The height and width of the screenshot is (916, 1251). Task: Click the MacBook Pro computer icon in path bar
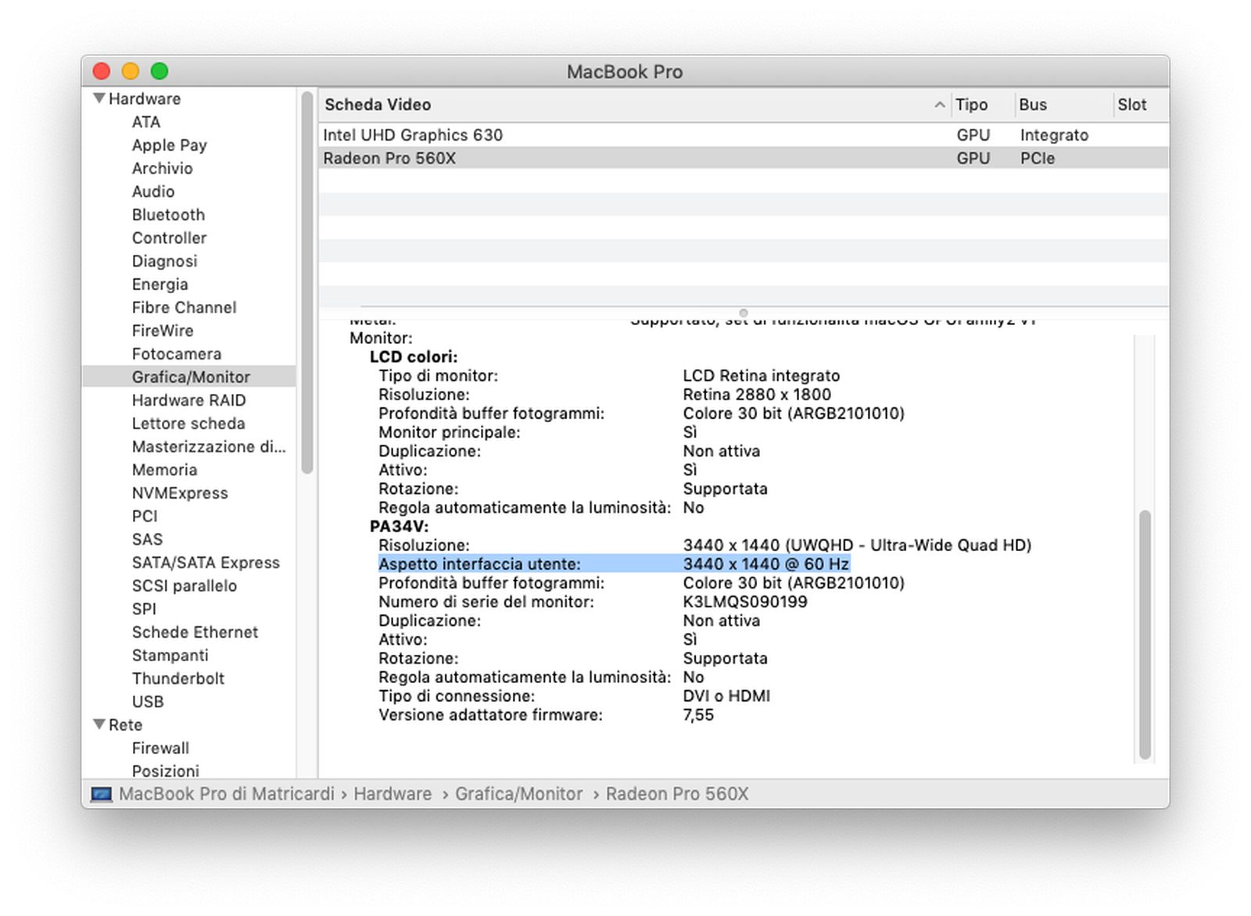tap(101, 794)
